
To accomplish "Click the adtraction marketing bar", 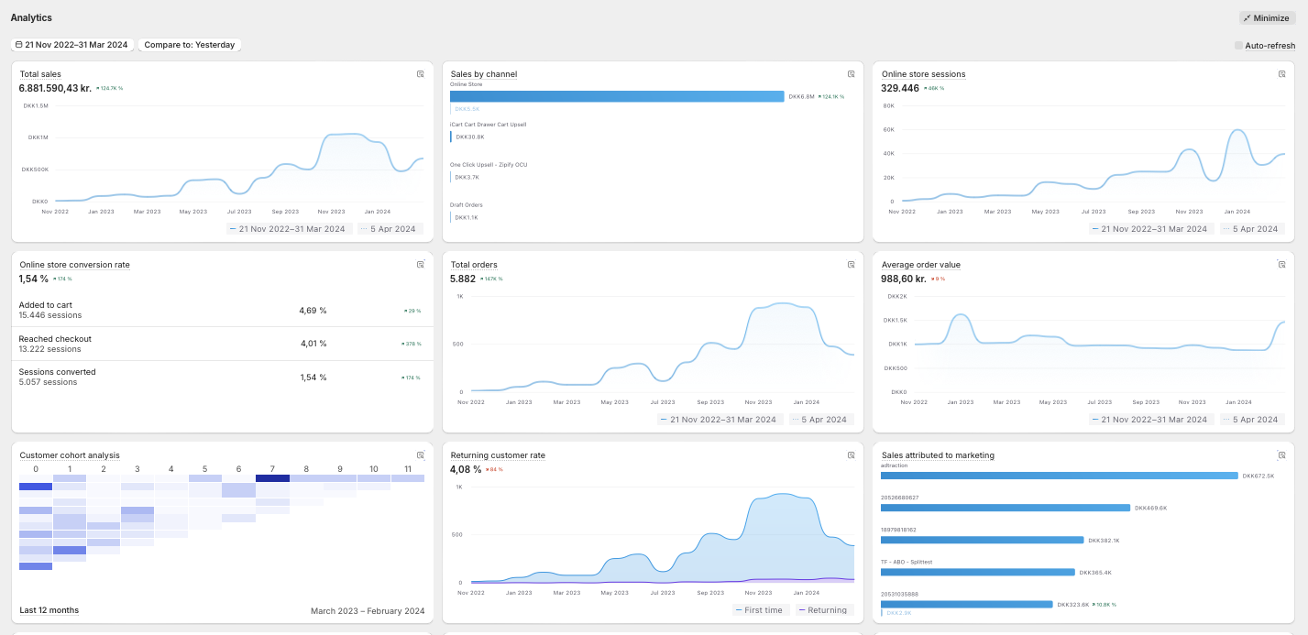I will click(1059, 476).
